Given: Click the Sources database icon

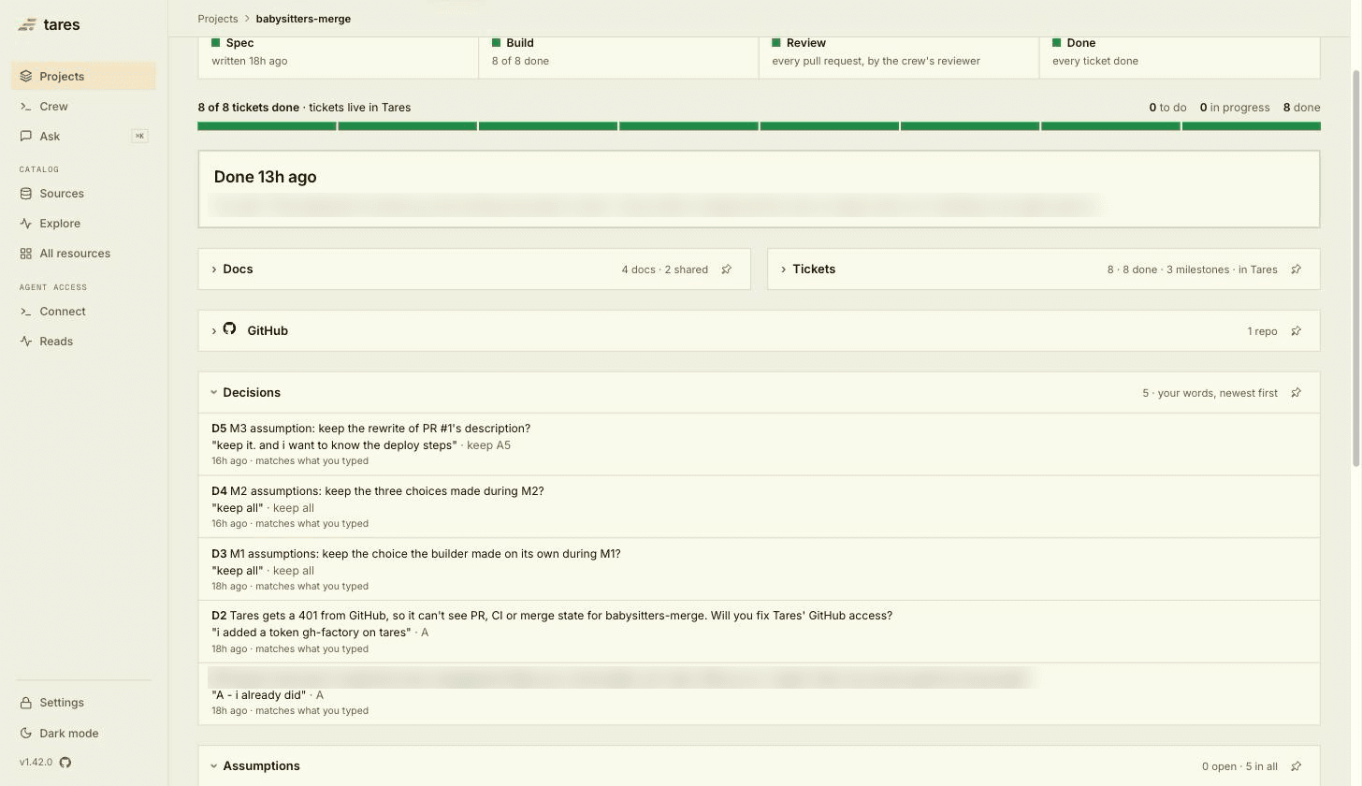Looking at the screenshot, I should pyautogui.click(x=26, y=194).
